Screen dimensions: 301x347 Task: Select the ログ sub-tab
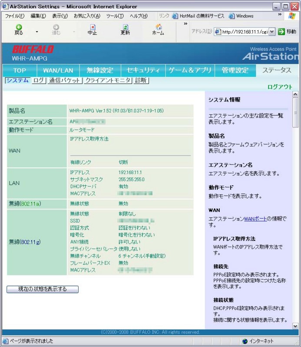[x=39, y=80]
